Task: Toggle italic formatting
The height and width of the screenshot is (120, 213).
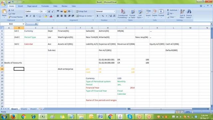Action: (30, 16)
